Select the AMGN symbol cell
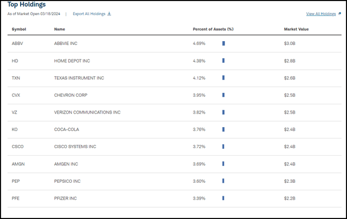347x219 pixels. [18, 164]
